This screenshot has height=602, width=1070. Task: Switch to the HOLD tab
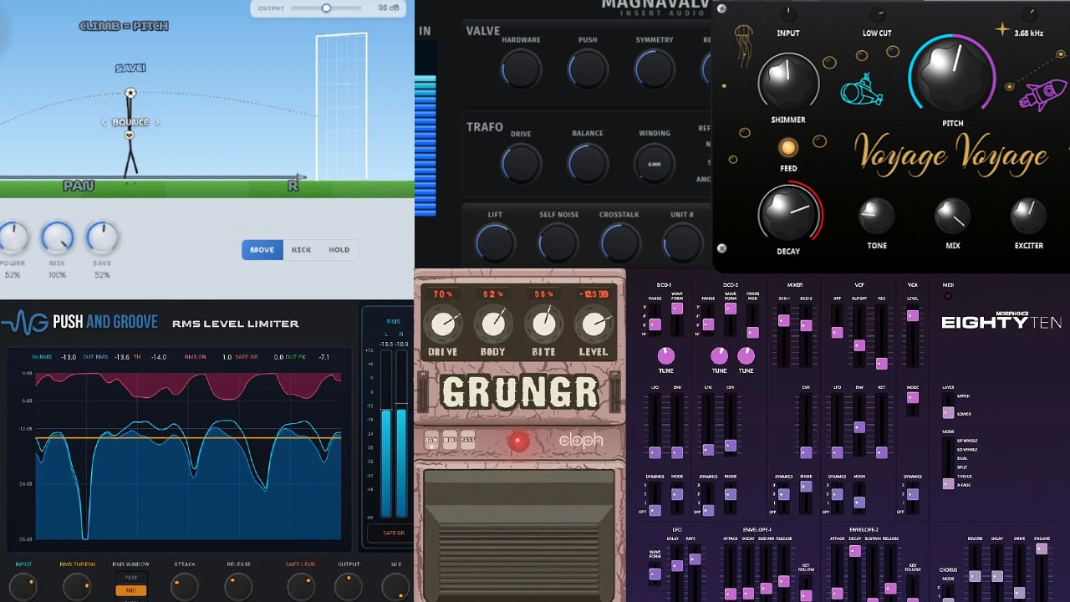click(339, 249)
